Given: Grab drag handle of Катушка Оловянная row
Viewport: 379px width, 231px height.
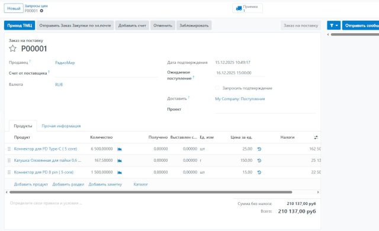Looking at the screenshot, I should [9, 161].
